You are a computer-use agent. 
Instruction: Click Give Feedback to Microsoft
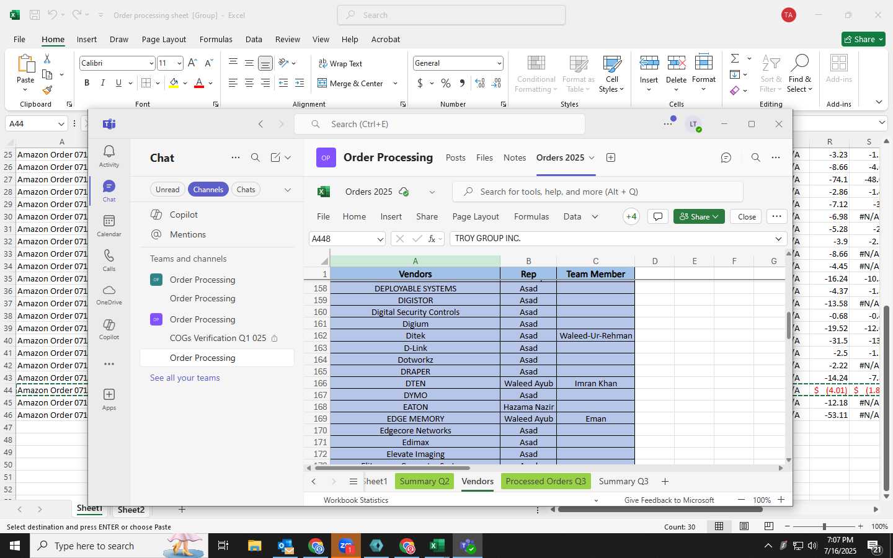click(x=669, y=500)
